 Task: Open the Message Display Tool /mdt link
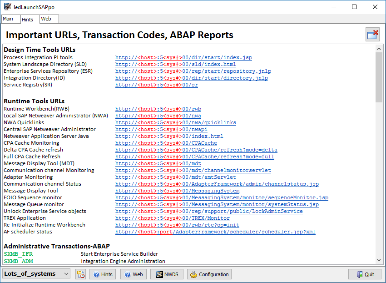pyautogui.click(x=158, y=164)
